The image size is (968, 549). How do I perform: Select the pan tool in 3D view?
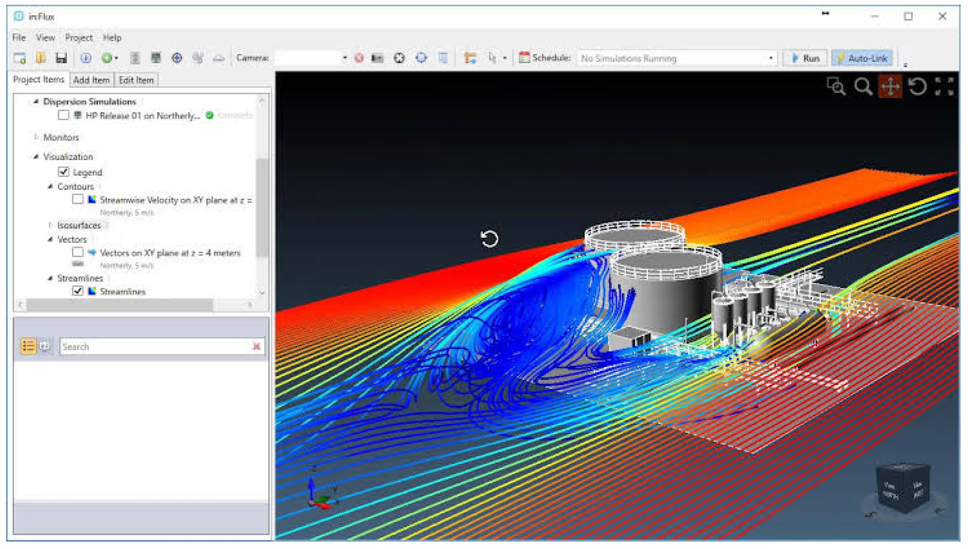[x=890, y=87]
